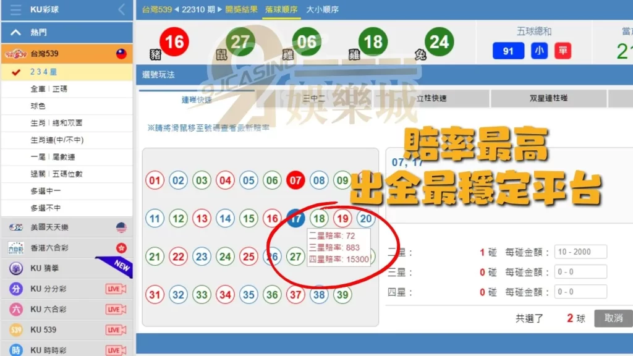This screenshot has height=356, width=633.
Task: Collapse sidebar using the left arrow chevron
Action: 121,9
